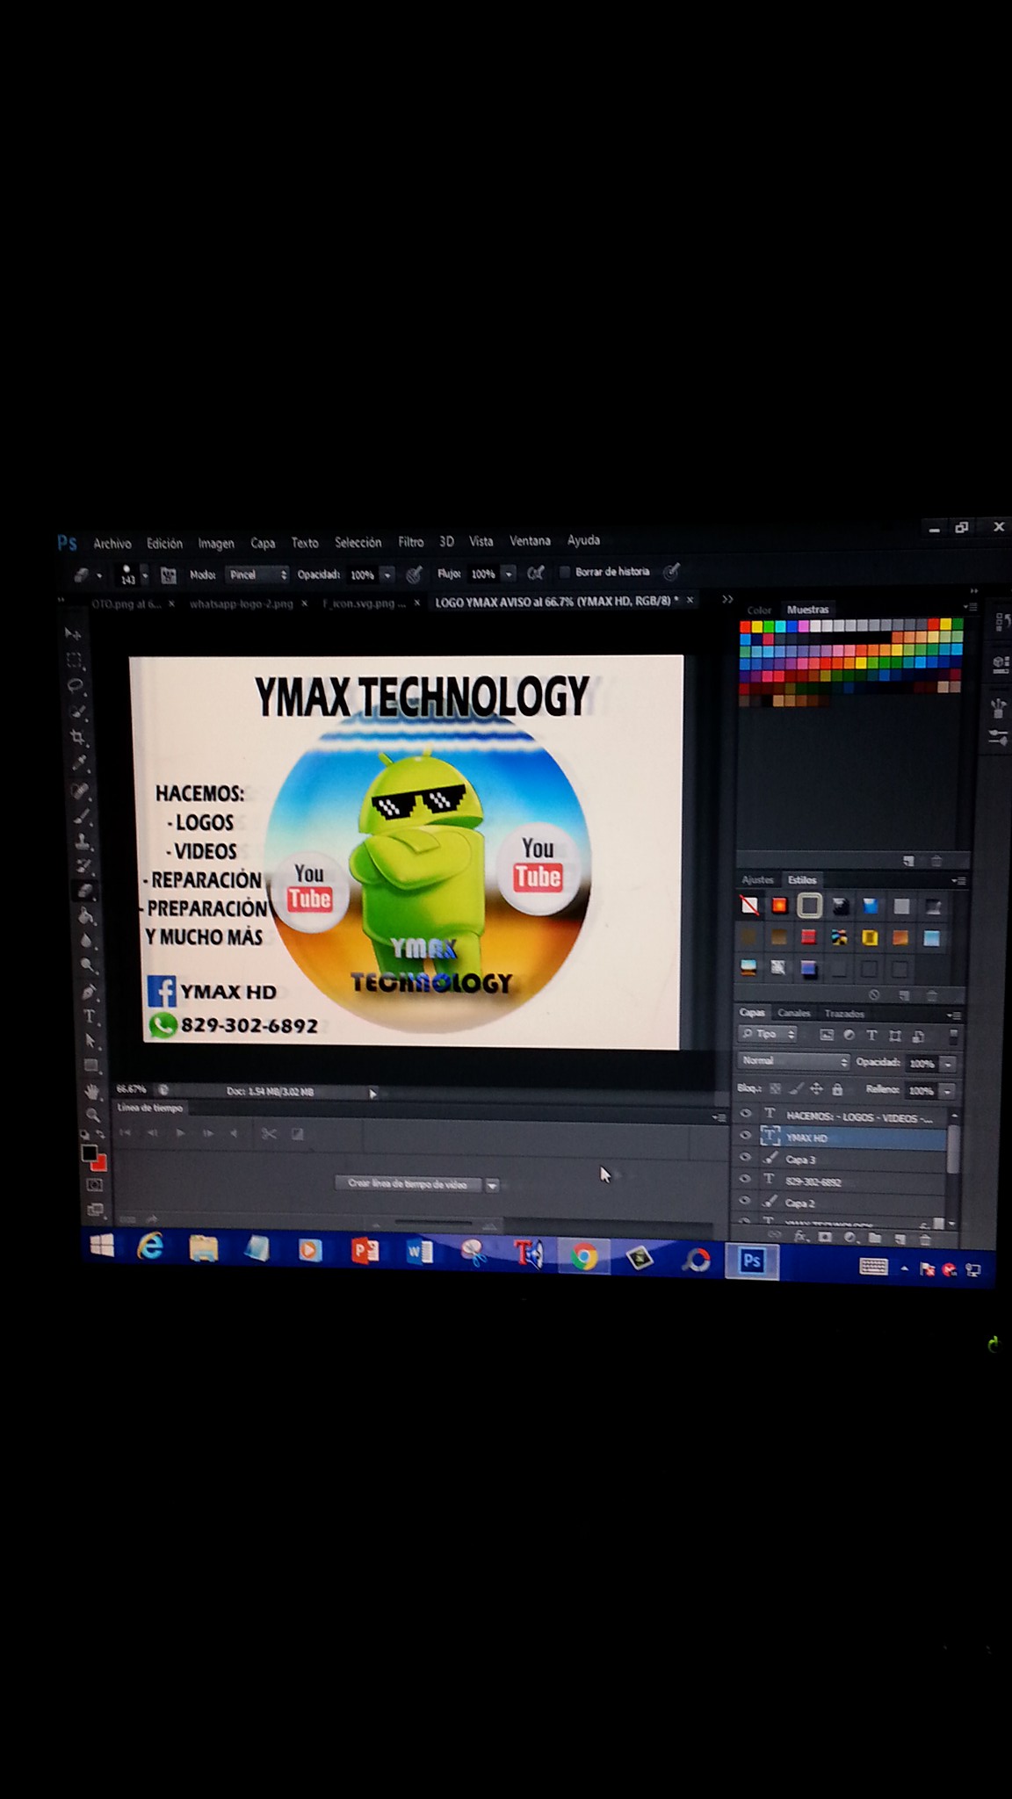The height and width of the screenshot is (1799, 1012).
Task: Select the Eraser tool in toolbox
Action: (x=85, y=890)
